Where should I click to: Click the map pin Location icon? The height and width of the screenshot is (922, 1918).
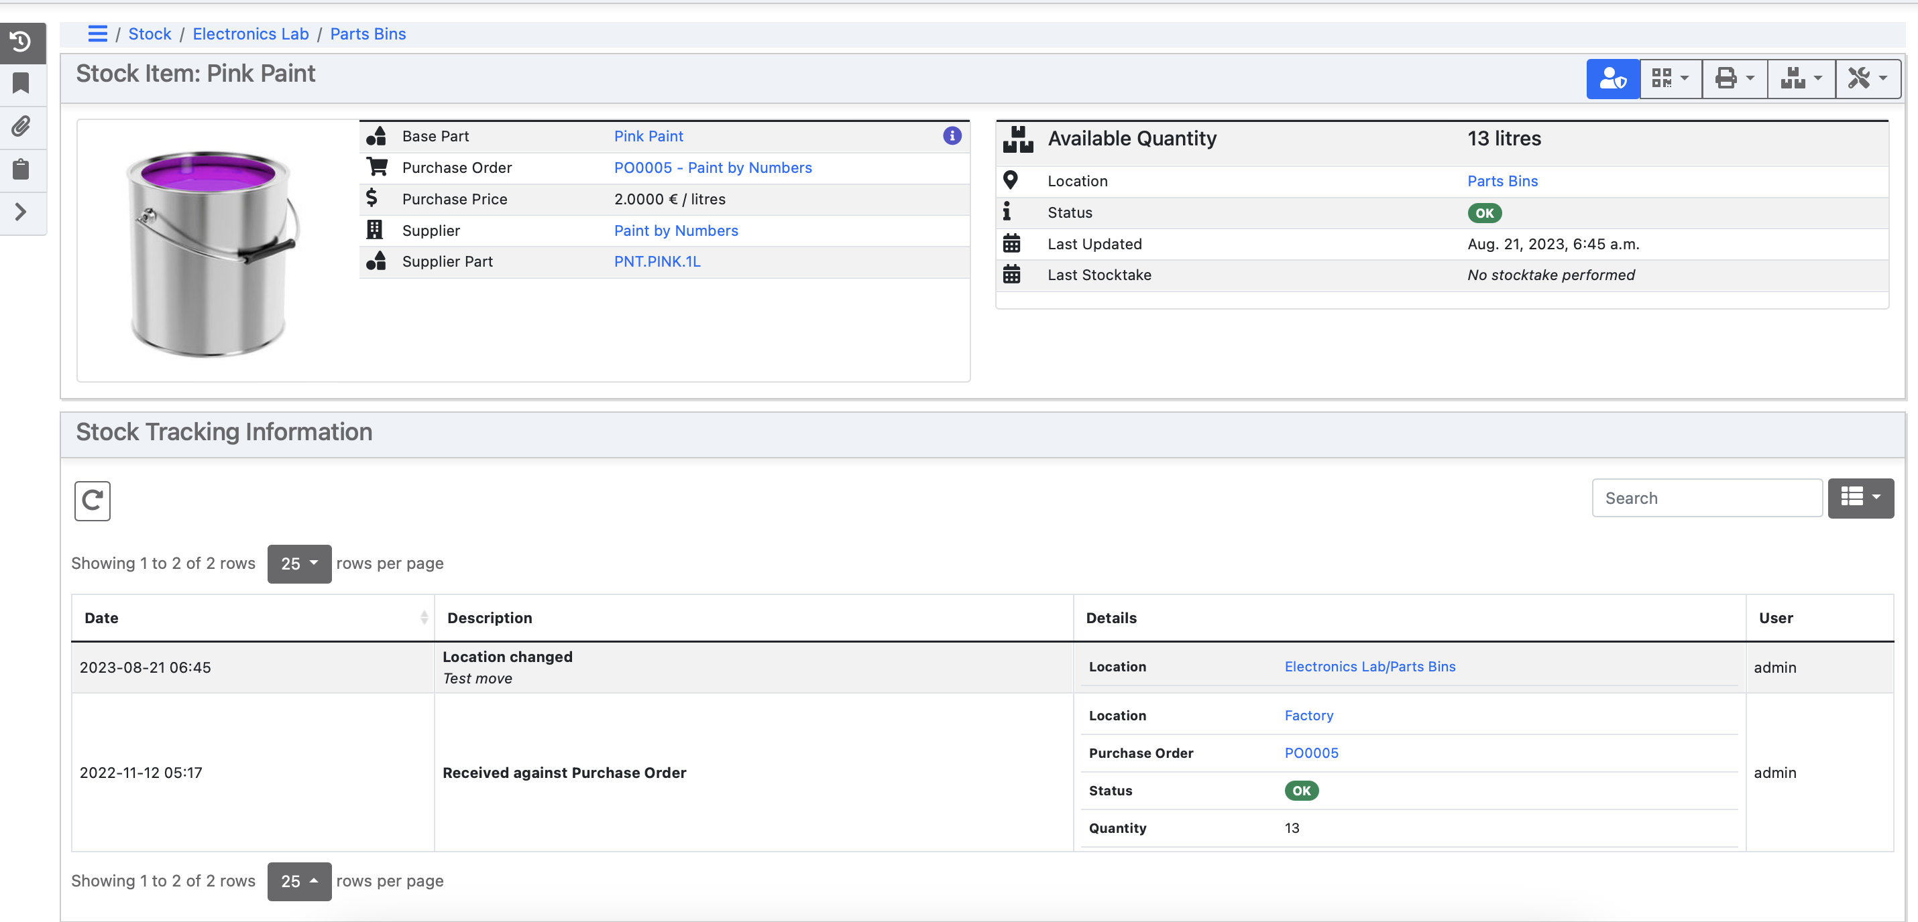[x=1011, y=180]
